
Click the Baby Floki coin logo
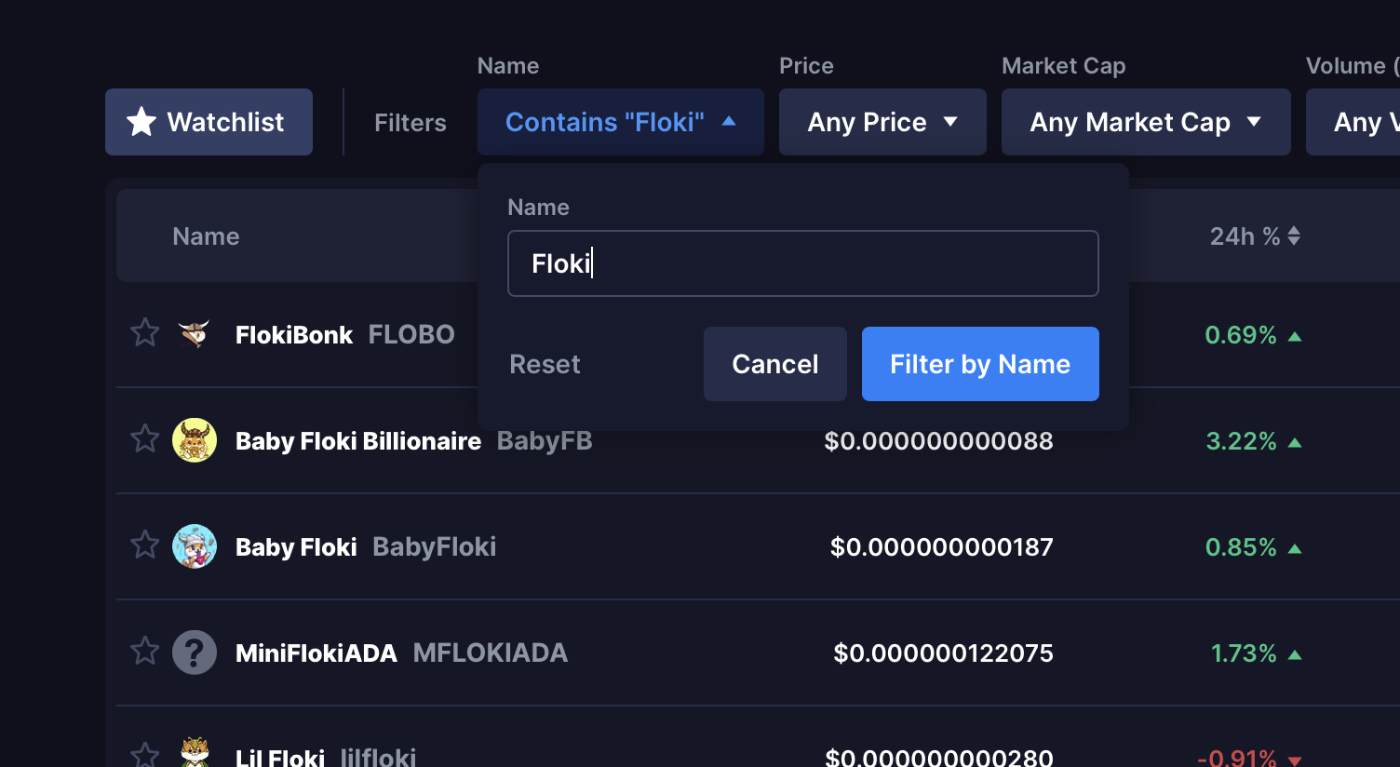coord(195,546)
